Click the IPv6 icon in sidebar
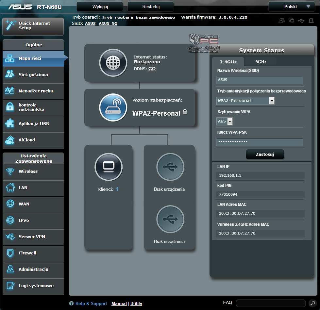The height and width of the screenshot is (310, 320). (10, 220)
